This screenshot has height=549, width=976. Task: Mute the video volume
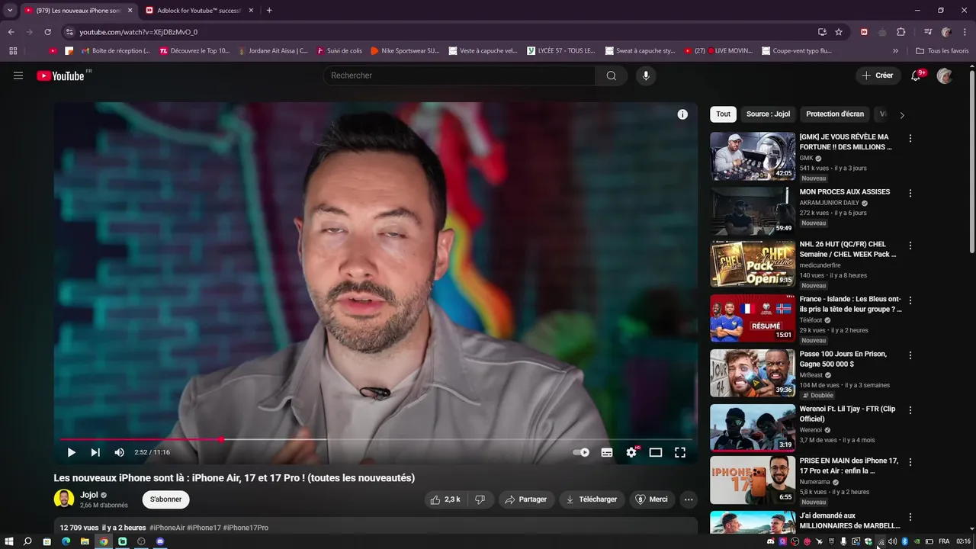point(119,452)
